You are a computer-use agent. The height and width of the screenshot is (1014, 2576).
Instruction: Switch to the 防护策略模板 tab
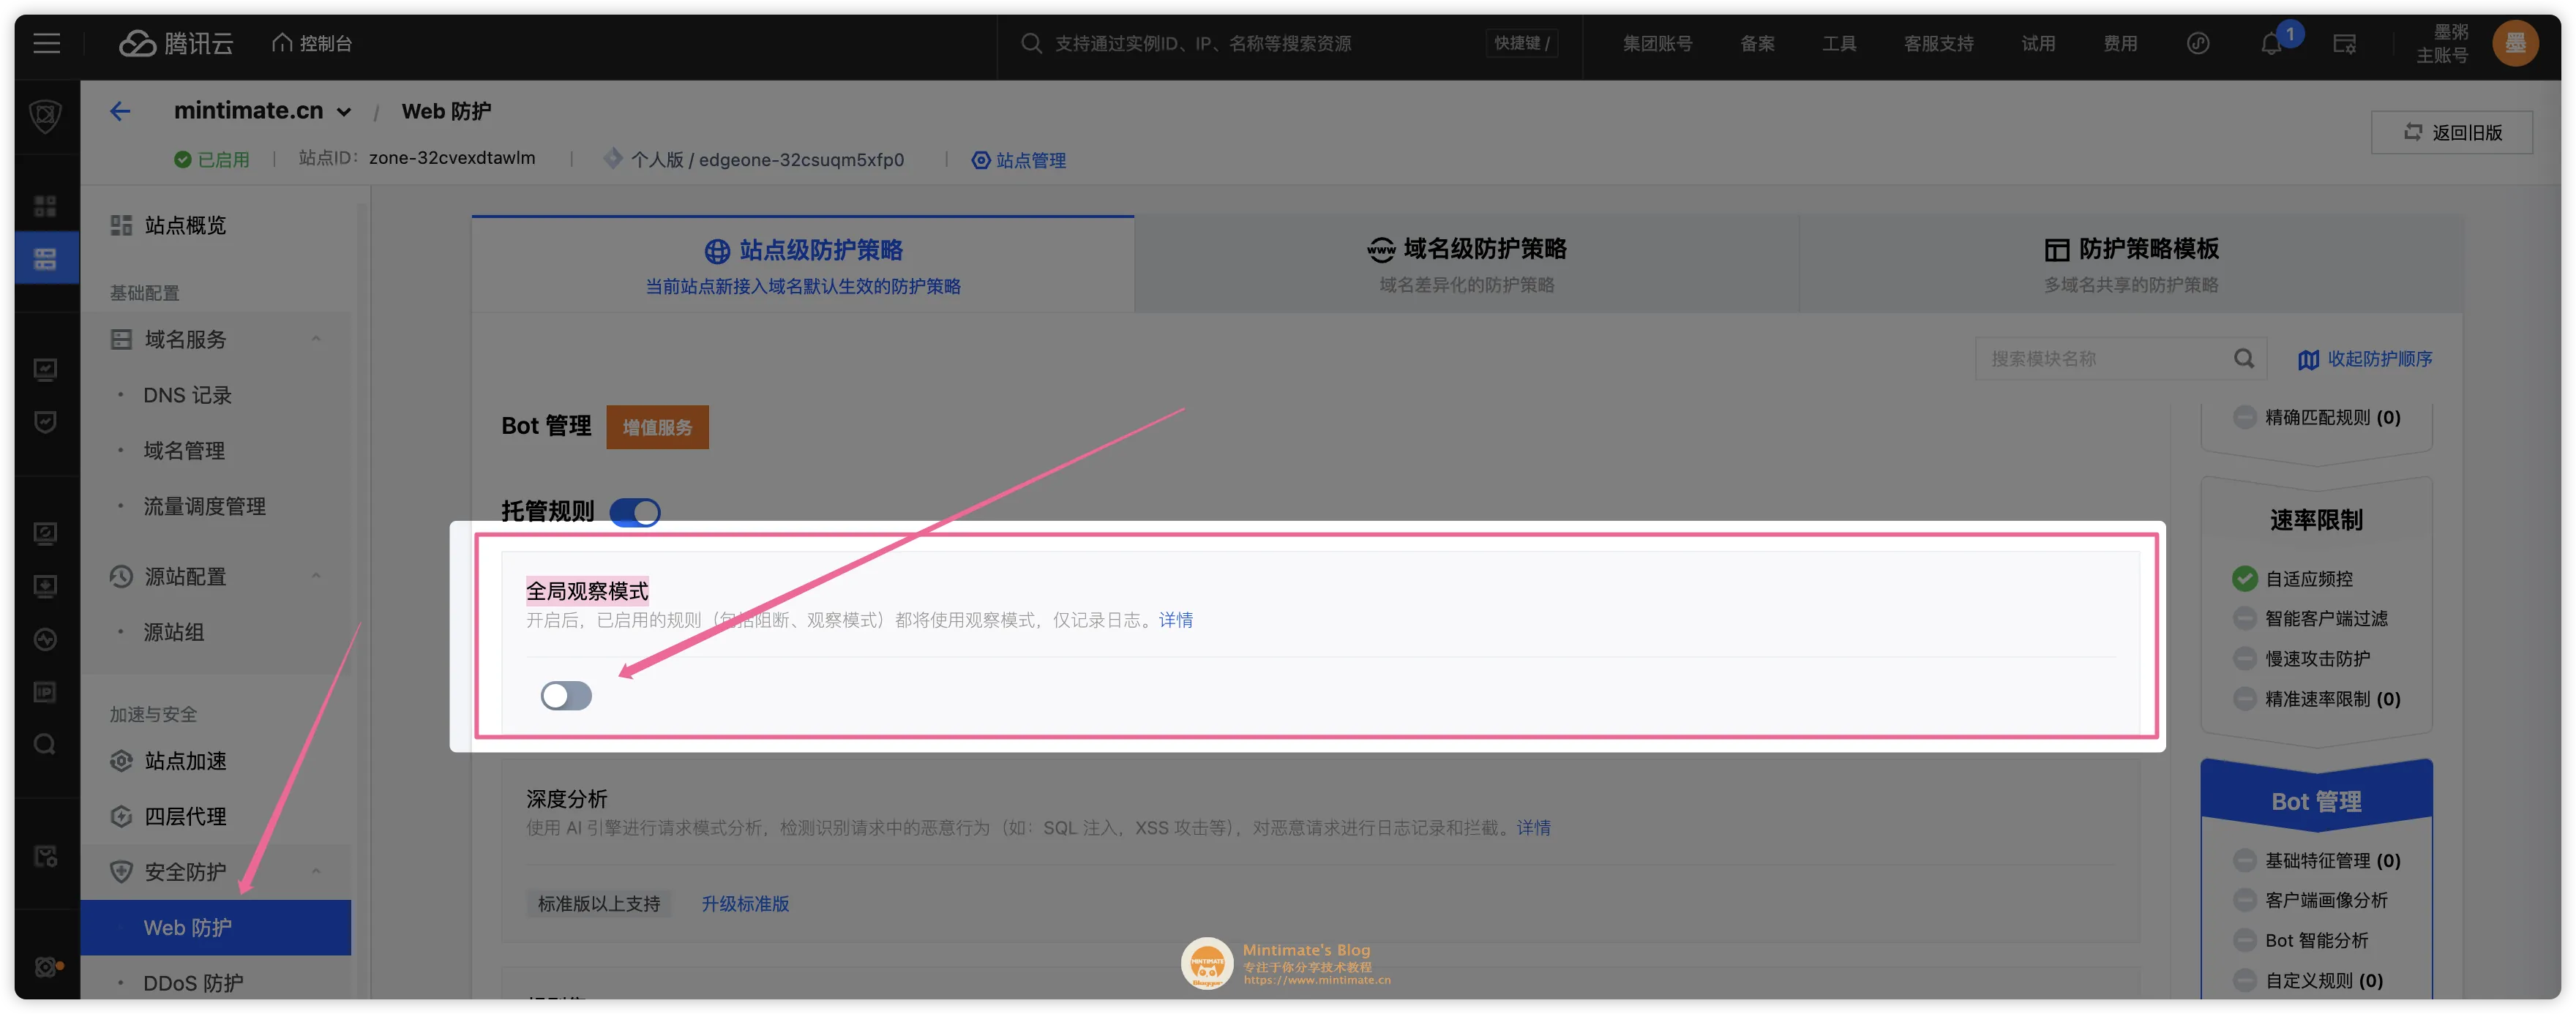pyautogui.click(x=2130, y=264)
